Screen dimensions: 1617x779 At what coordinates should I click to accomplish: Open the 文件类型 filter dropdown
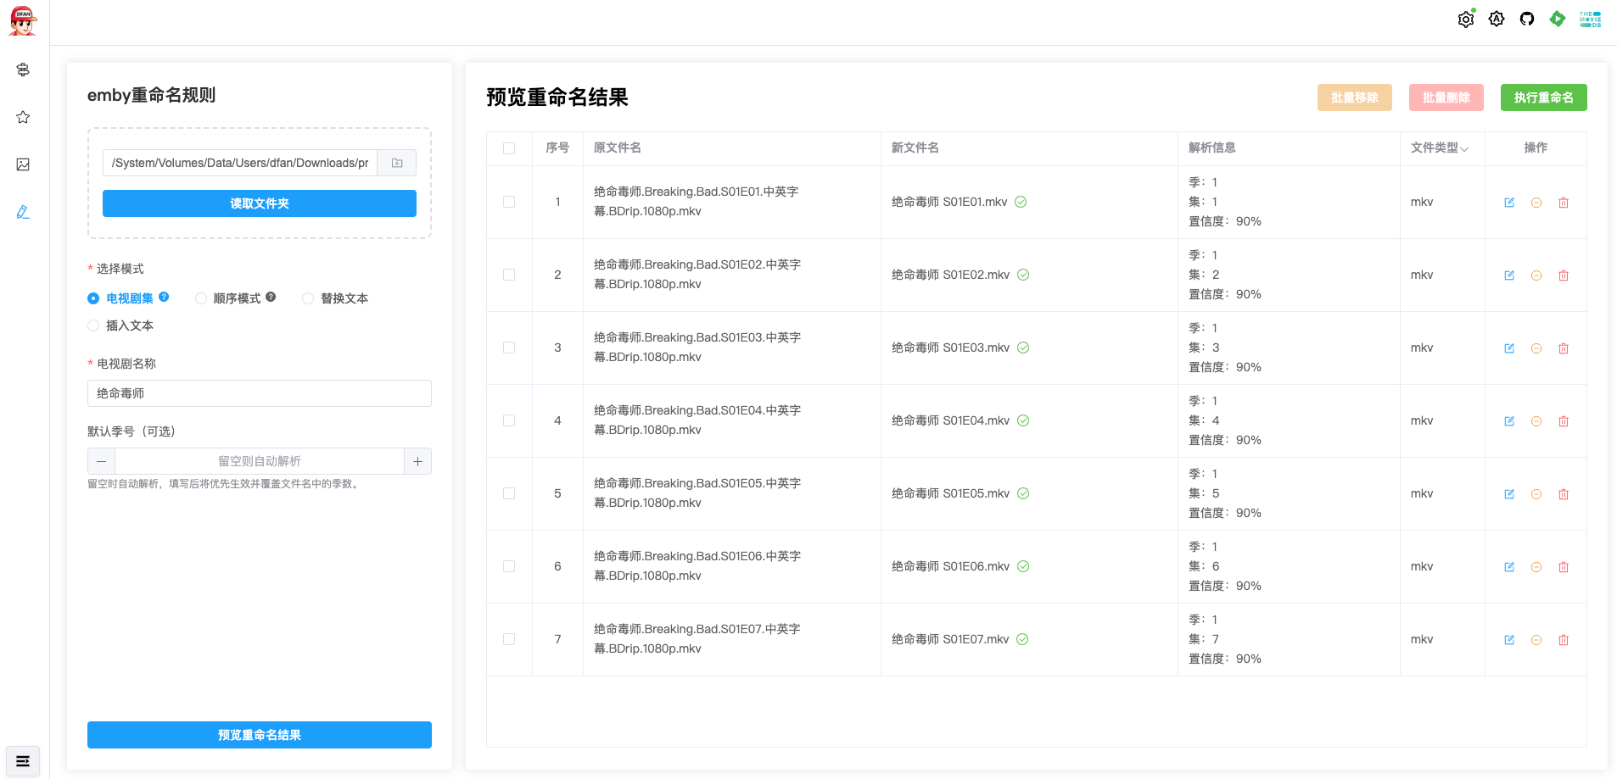[x=1464, y=148]
